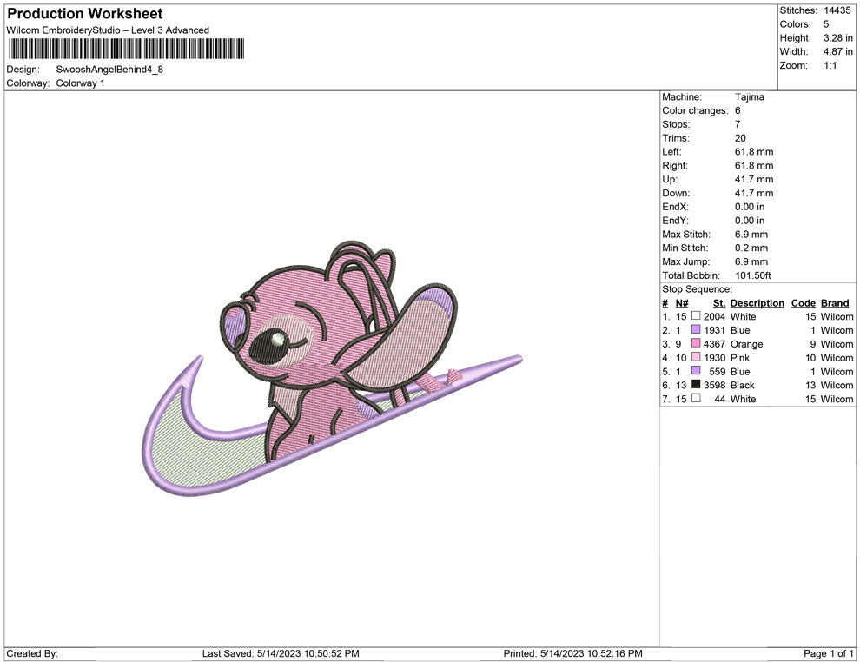Image resolution: width=860 pixels, height=662 pixels.
Task: Select the Colorway 1 value
Action: pos(80,83)
